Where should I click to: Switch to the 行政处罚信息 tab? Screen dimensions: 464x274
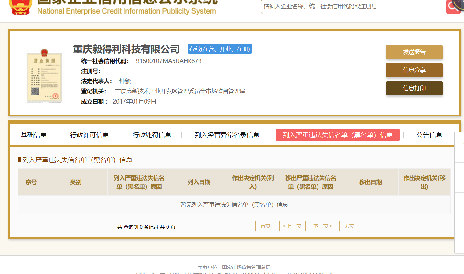(152, 135)
